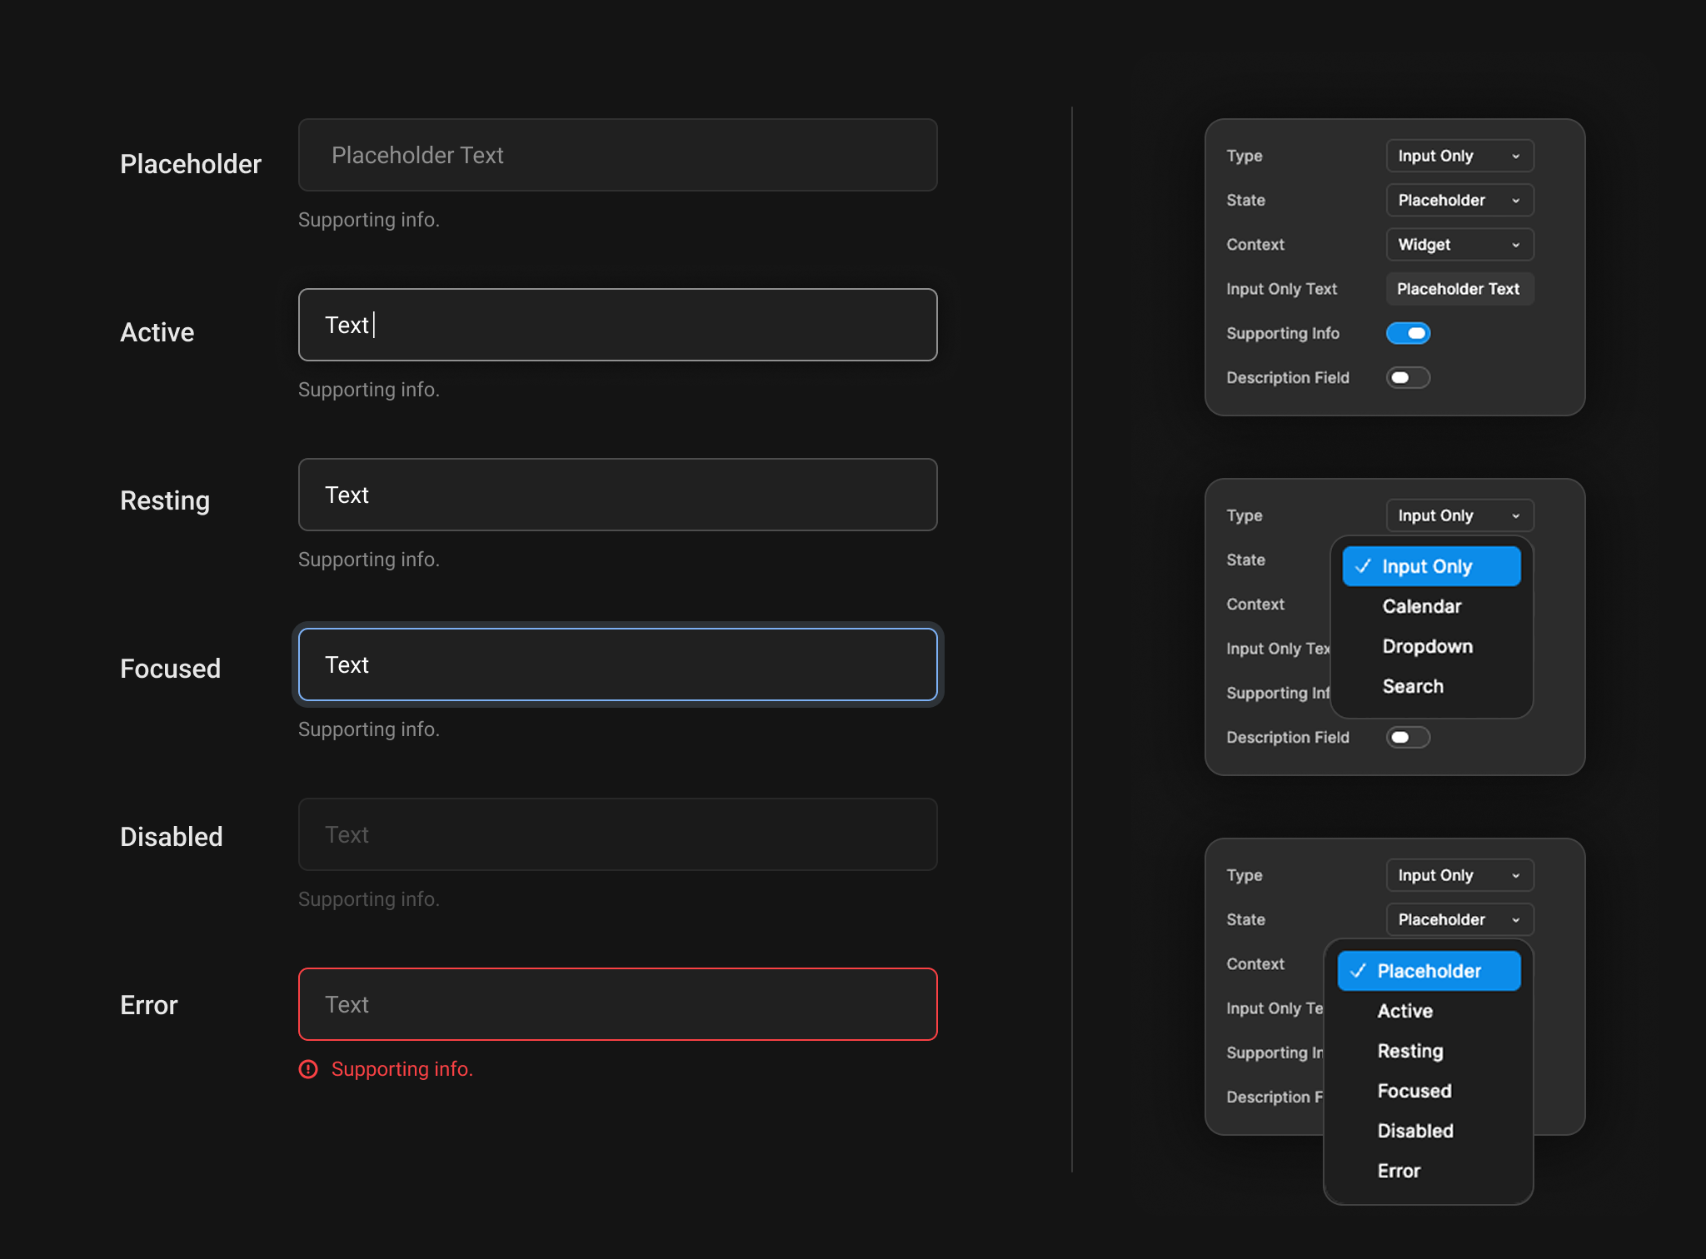Edit the Input Only Text value field
This screenshot has width=1706, height=1259.
tap(1459, 289)
